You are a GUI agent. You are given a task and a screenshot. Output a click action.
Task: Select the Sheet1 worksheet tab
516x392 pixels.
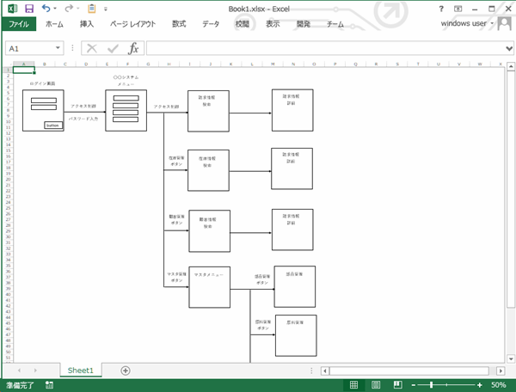[x=81, y=371]
